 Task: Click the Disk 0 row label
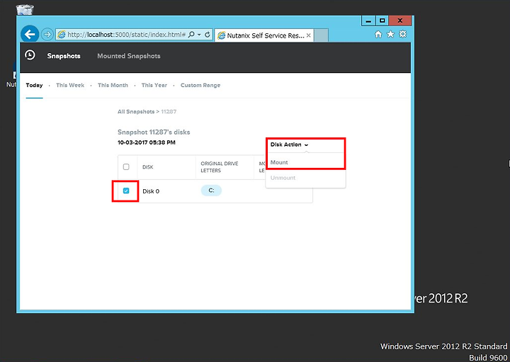tap(151, 191)
